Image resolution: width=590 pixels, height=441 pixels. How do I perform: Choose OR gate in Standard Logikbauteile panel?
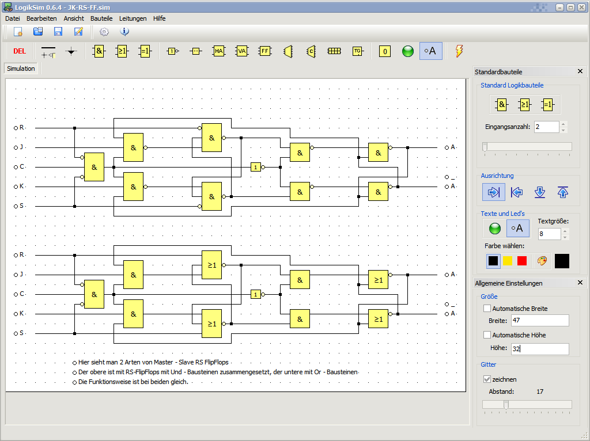524,105
